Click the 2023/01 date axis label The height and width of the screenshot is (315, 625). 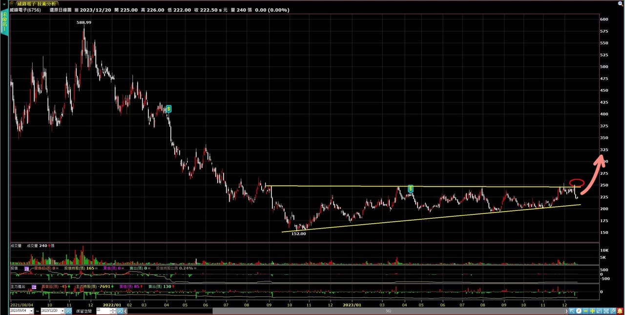click(x=351, y=304)
